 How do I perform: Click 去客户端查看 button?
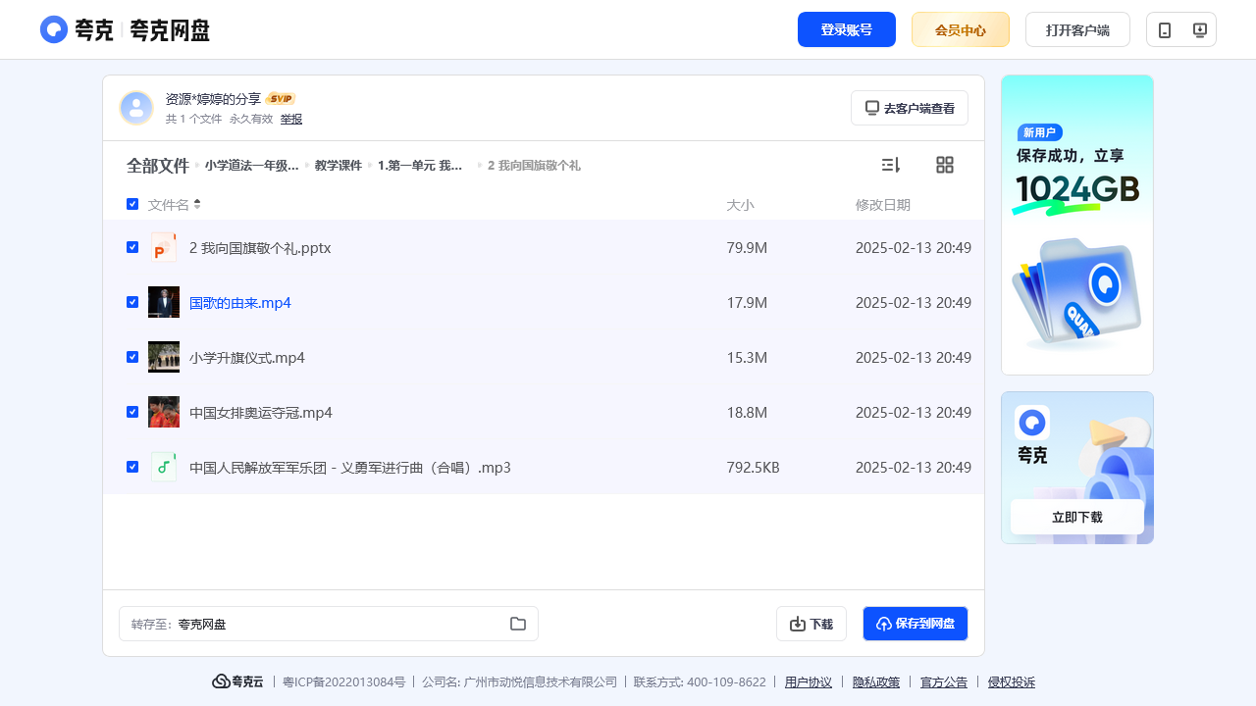(910, 108)
